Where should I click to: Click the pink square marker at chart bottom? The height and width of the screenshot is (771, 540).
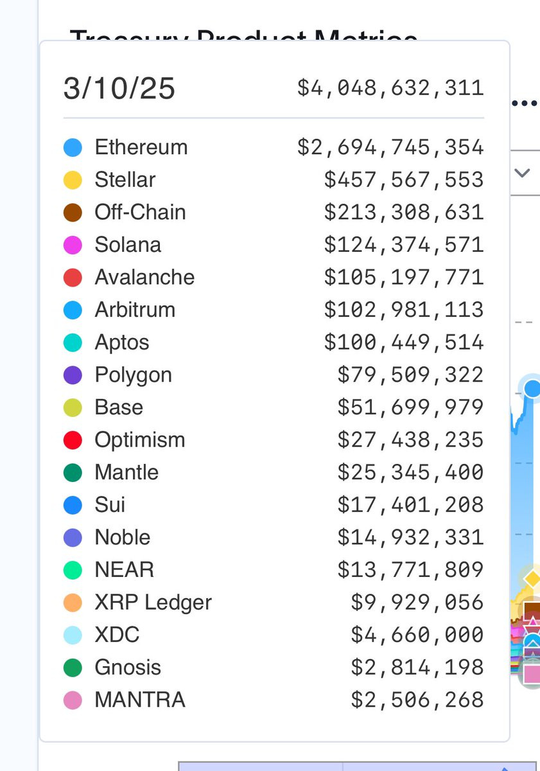tap(532, 674)
